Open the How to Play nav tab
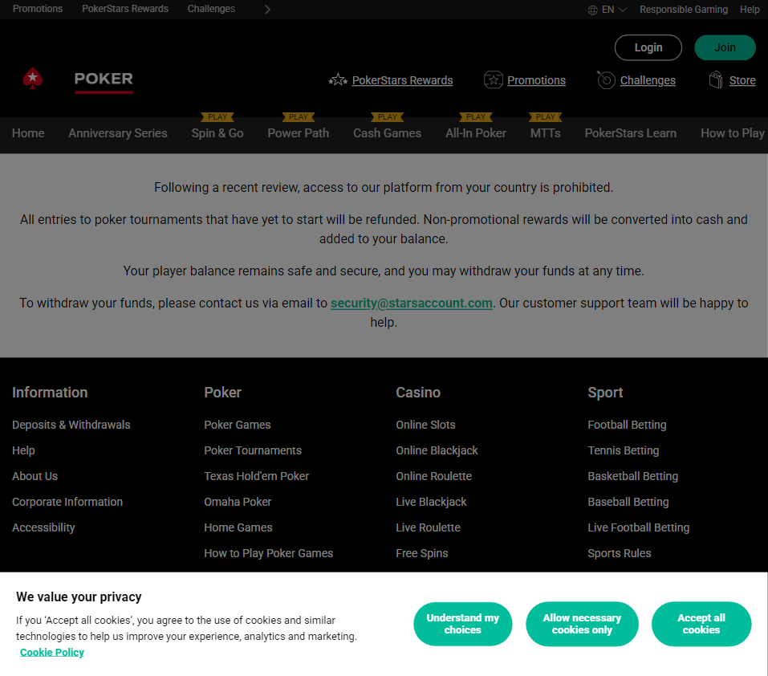Screen dimensions: 768x676 click(732, 133)
